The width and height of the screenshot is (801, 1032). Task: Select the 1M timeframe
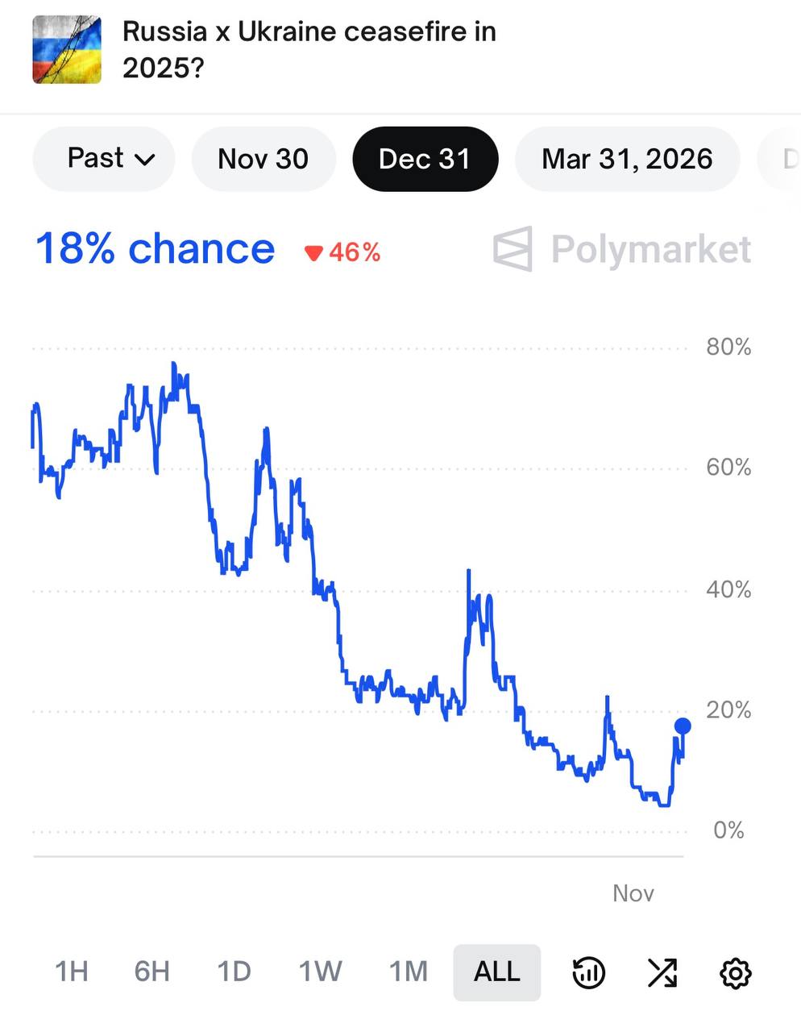tap(408, 972)
